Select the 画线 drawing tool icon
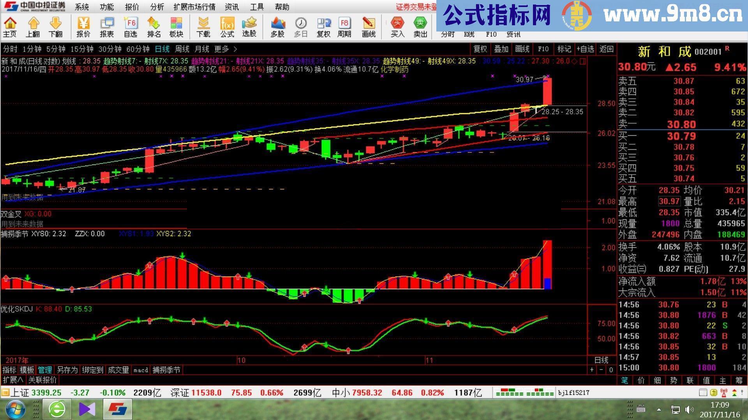This screenshot has height=420, width=748. click(x=369, y=26)
